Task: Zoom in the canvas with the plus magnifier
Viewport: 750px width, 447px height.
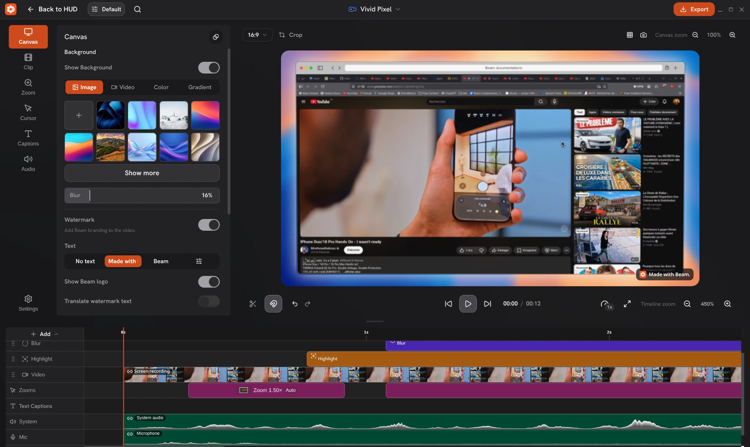Action: [732, 35]
